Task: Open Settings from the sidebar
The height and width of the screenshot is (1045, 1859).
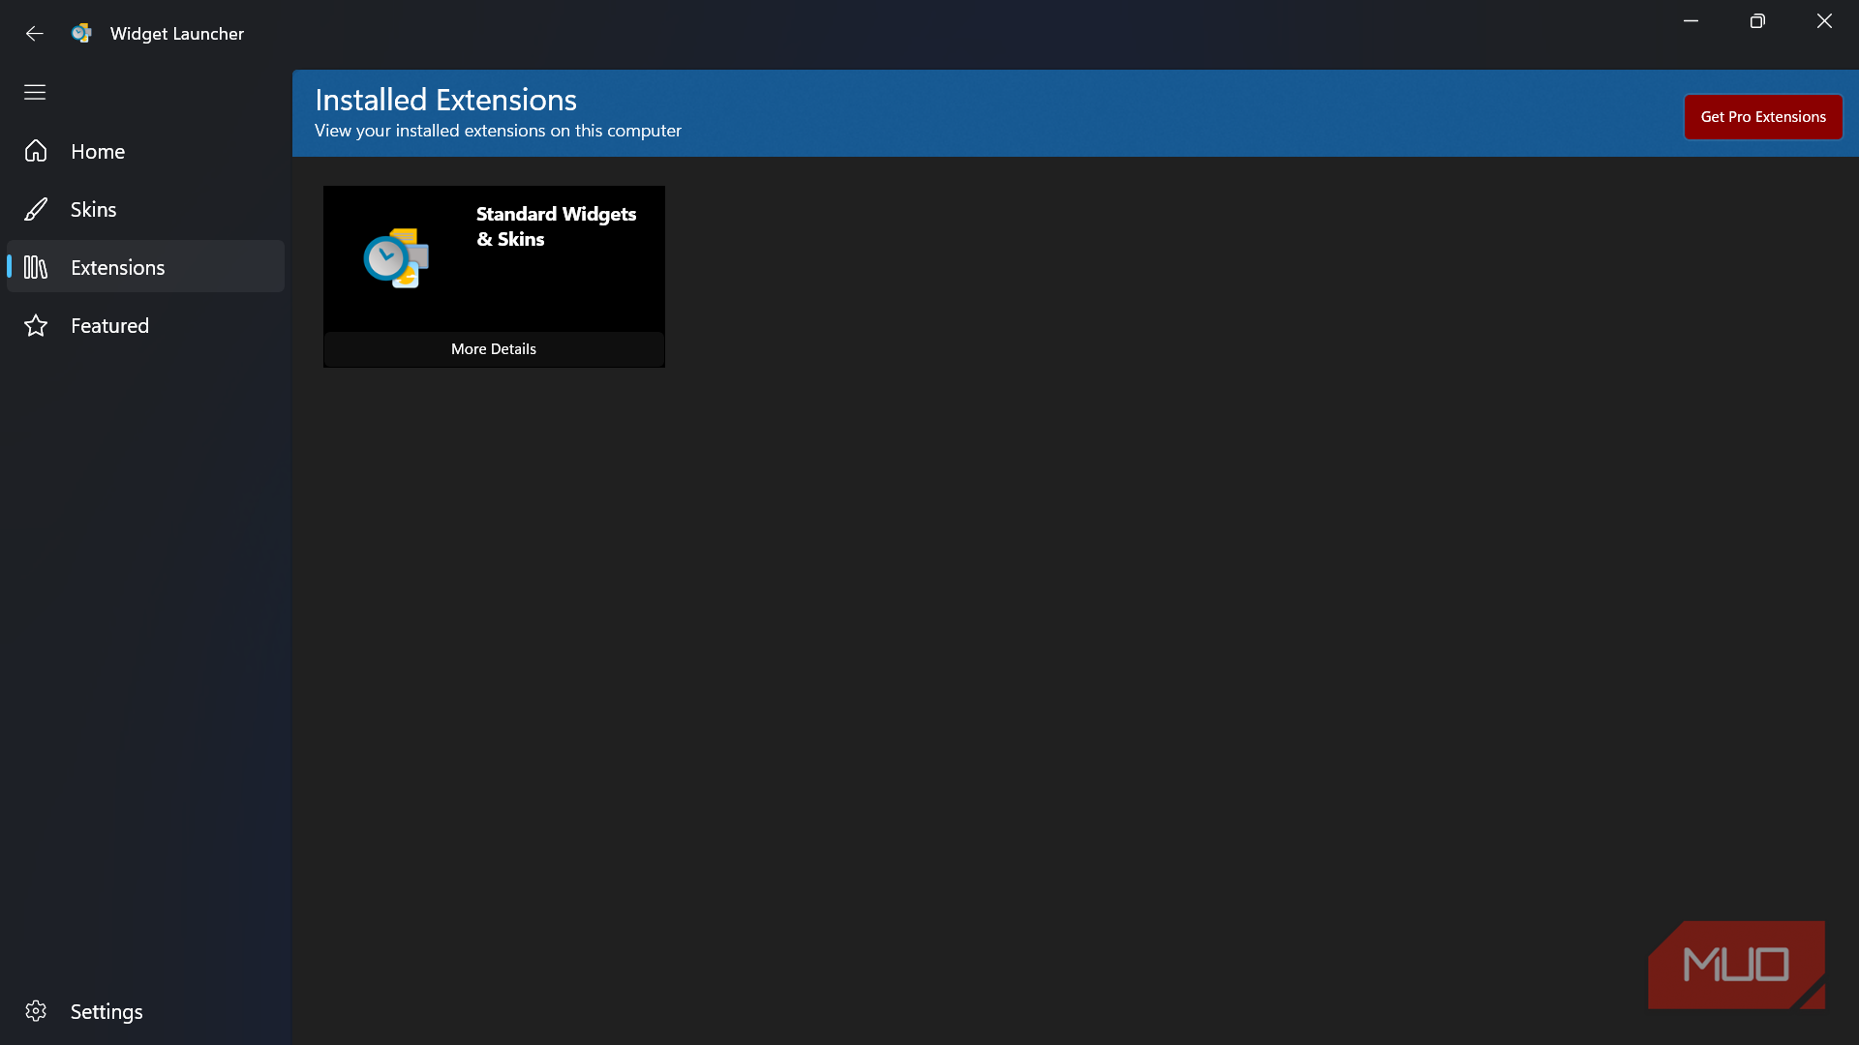Action: pos(145,1011)
